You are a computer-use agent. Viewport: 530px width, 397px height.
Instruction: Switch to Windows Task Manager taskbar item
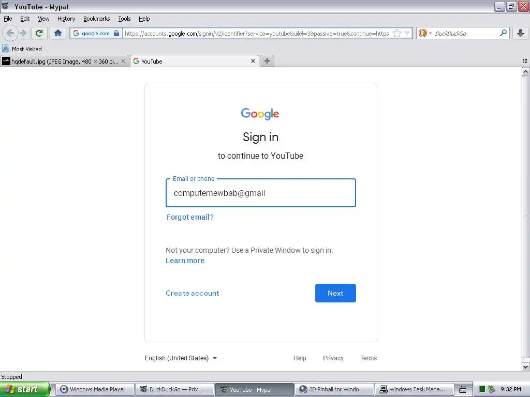[414, 389]
